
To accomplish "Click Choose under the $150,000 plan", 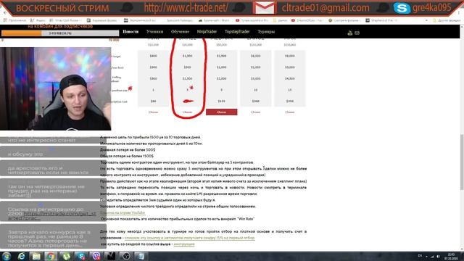I will pyautogui.click(x=290, y=112).
